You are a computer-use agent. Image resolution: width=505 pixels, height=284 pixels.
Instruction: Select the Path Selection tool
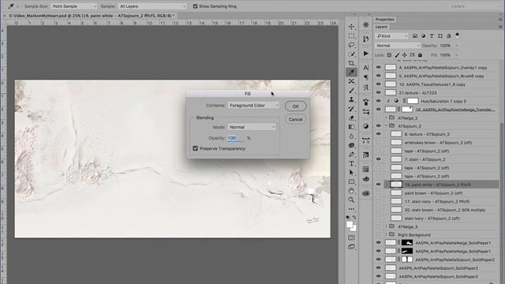click(351, 173)
